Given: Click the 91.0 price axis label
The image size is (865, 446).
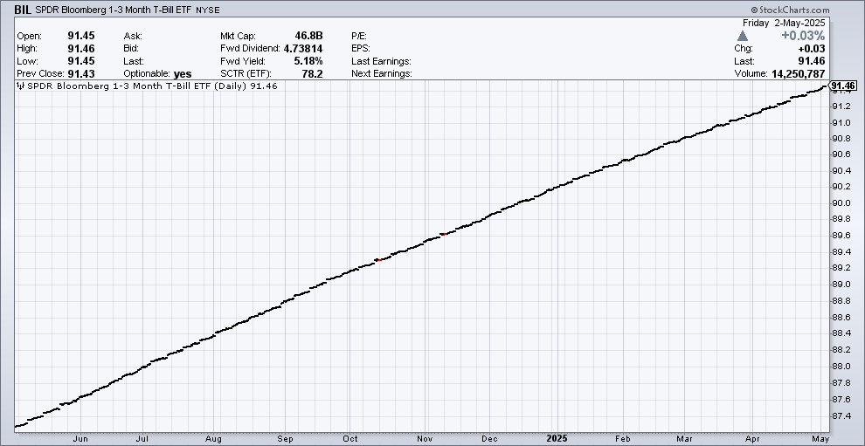Looking at the screenshot, I should (x=841, y=122).
